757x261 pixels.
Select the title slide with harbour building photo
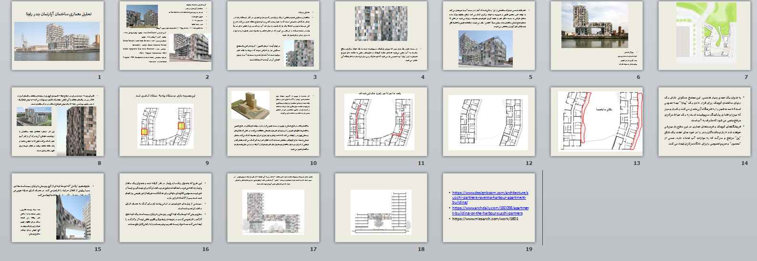pos(57,36)
